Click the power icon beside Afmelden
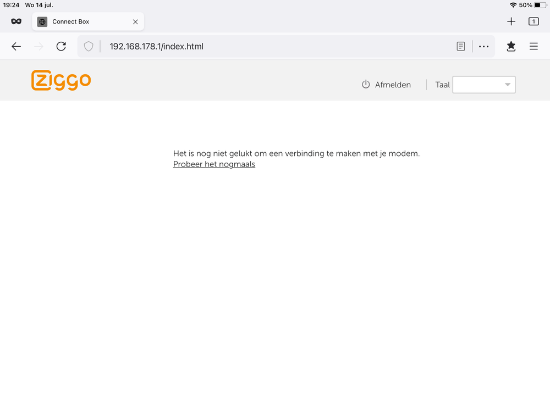 coord(366,85)
